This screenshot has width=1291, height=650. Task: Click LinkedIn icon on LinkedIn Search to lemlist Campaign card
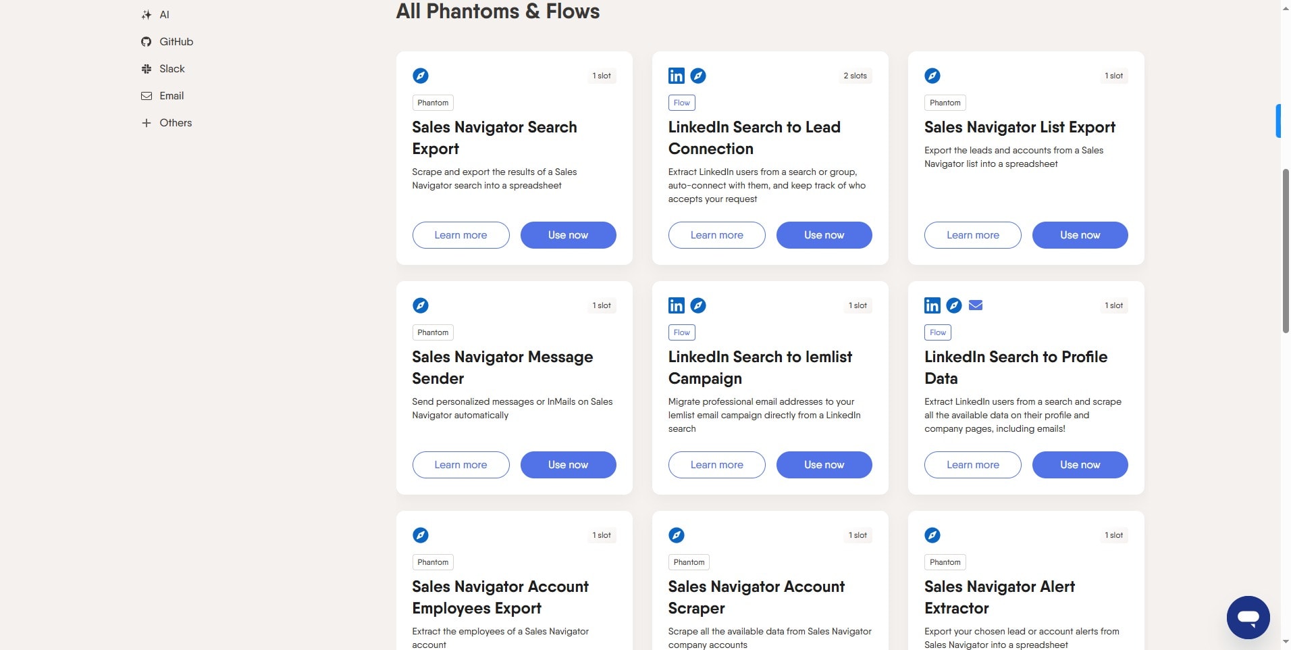(x=677, y=305)
